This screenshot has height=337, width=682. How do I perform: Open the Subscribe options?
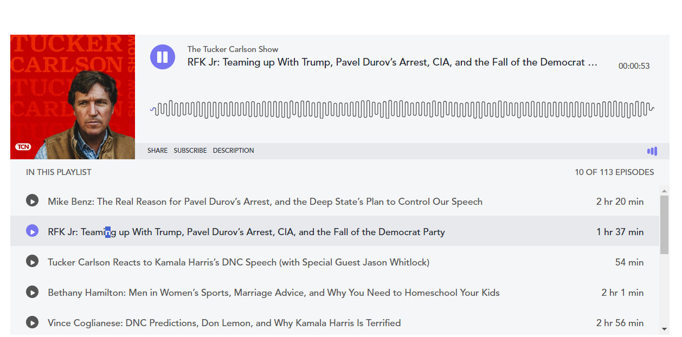(x=190, y=151)
